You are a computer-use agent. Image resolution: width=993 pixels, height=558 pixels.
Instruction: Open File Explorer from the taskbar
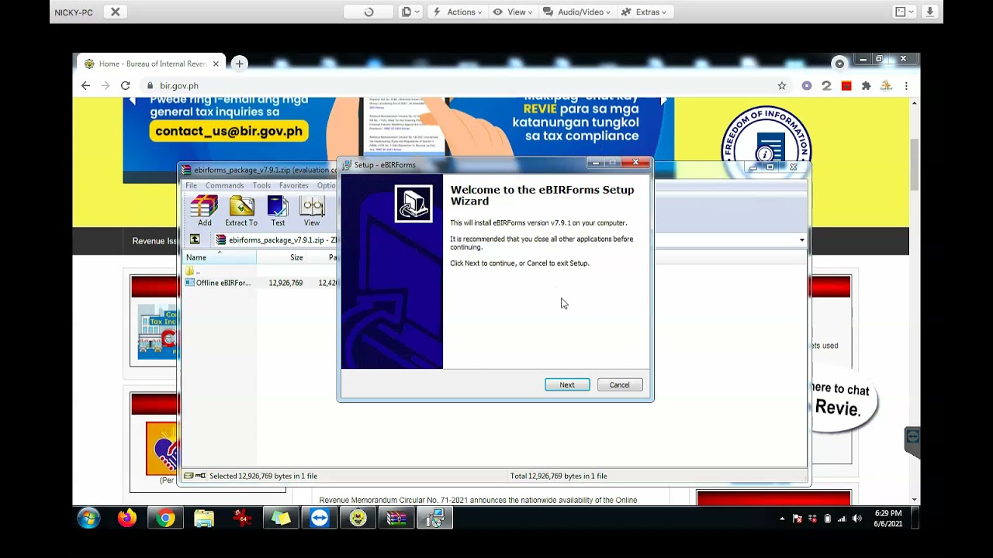204,518
